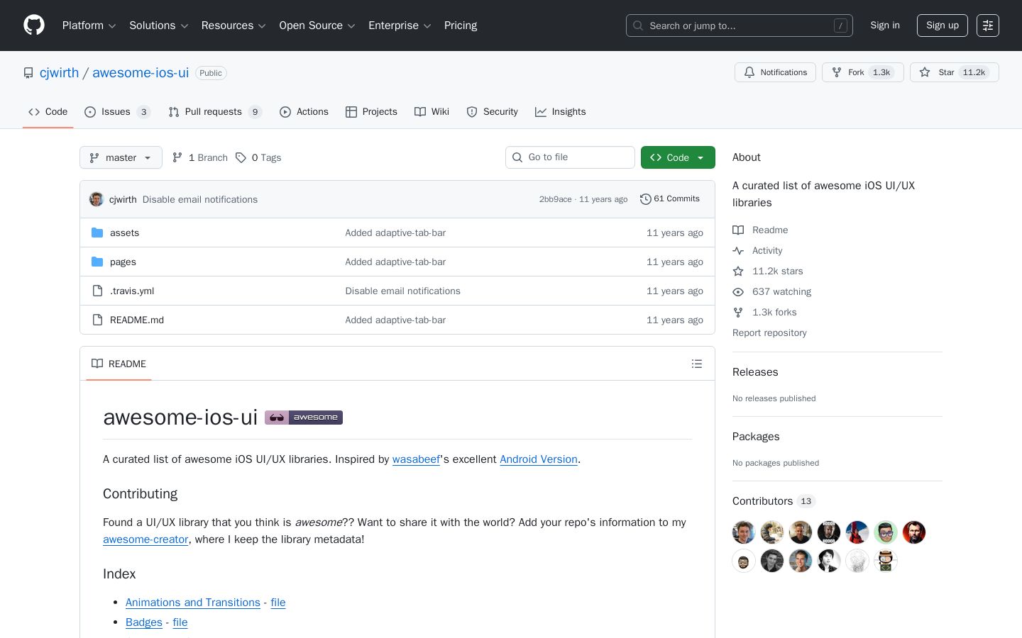The image size is (1022, 638).
Task: Focus the Search or jump to field
Action: [x=740, y=26]
